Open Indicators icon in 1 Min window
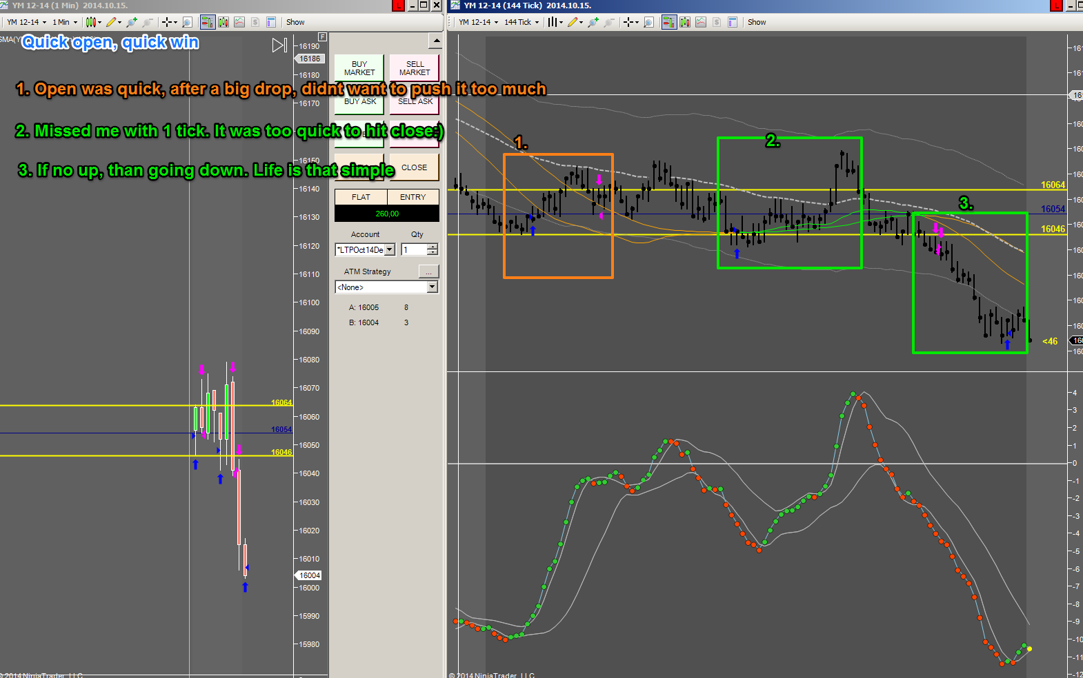This screenshot has width=1083, height=678. pos(239,22)
